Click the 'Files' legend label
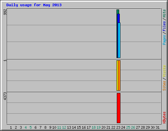Screen dimensions: 168x131 coord(164,26)
